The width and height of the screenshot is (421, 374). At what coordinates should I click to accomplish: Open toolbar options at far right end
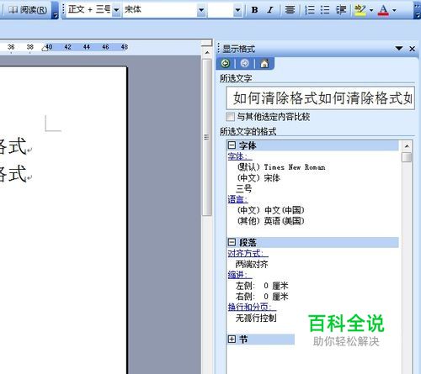tap(417, 10)
